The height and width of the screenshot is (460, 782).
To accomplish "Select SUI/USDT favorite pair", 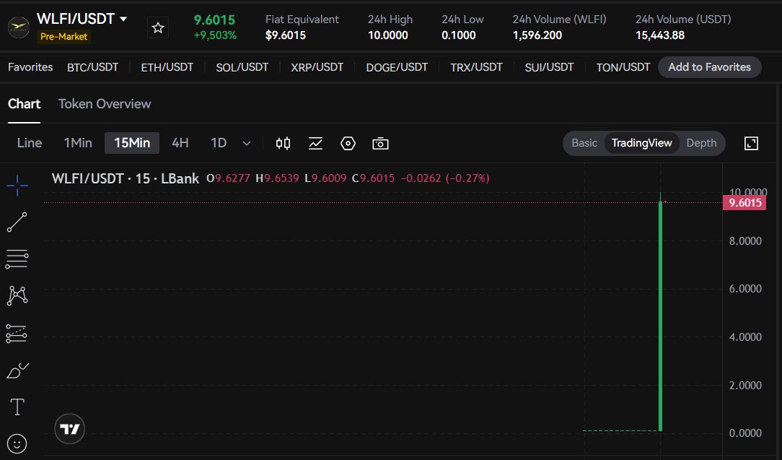I will point(549,67).
